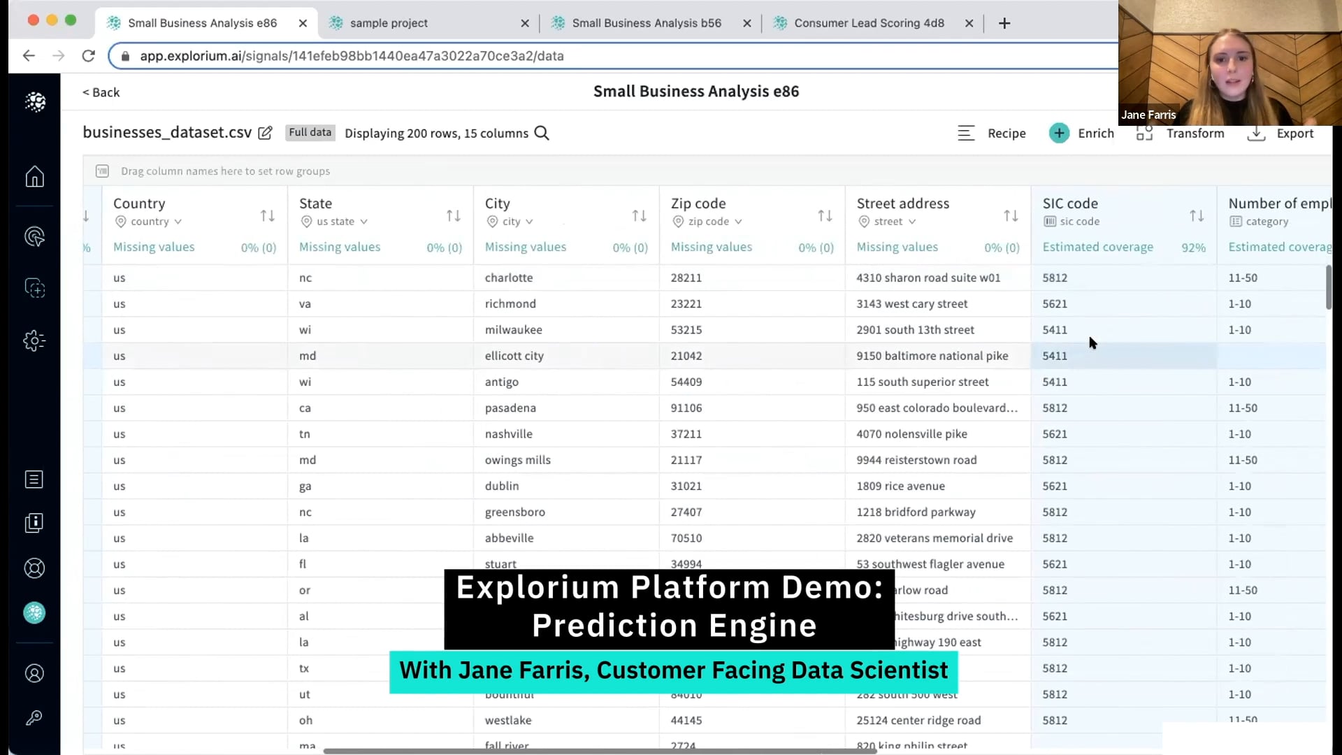Click the teal round sidebar icon
This screenshot has width=1342, height=755.
pyautogui.click(x=34, y=613)
